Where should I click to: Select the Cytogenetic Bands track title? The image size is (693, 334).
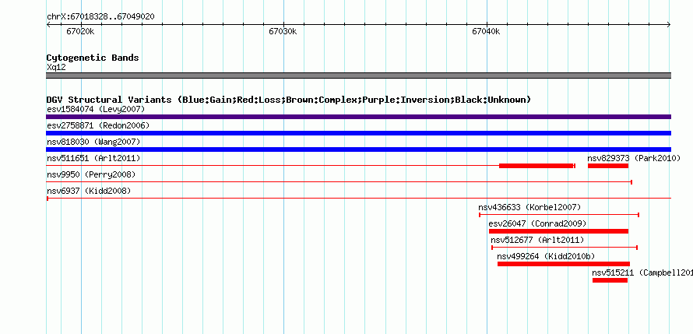click(x=93, y=58)
